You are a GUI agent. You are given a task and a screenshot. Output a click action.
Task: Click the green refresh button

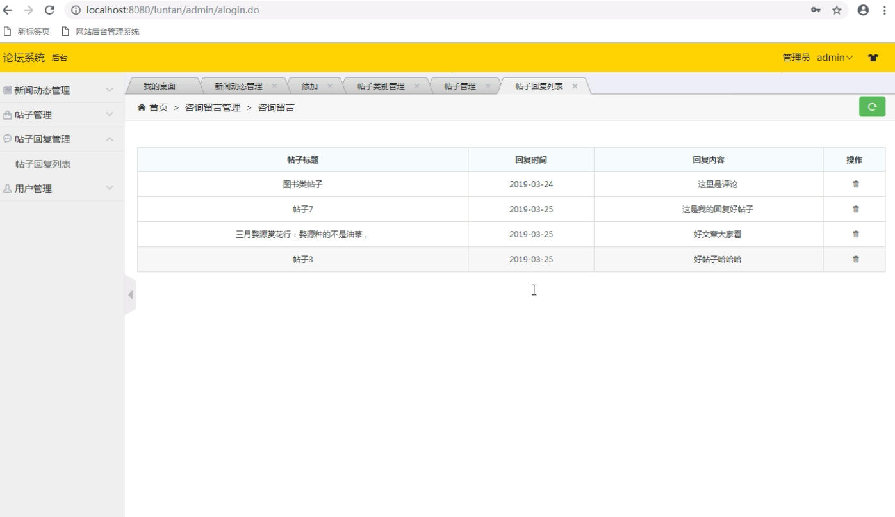coord(872,107)
